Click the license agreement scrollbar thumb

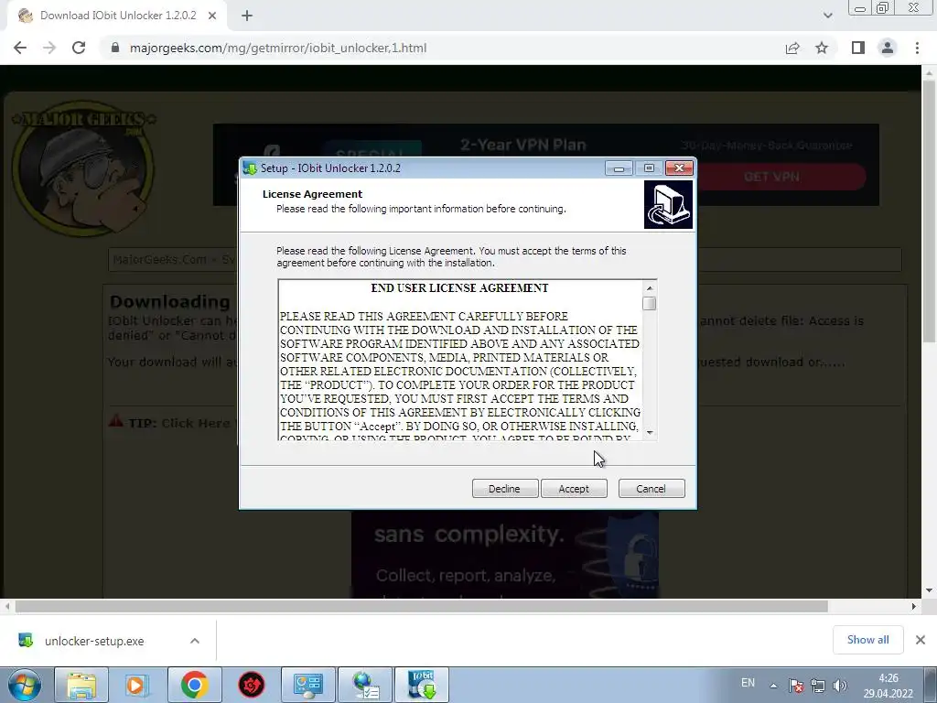650,304
